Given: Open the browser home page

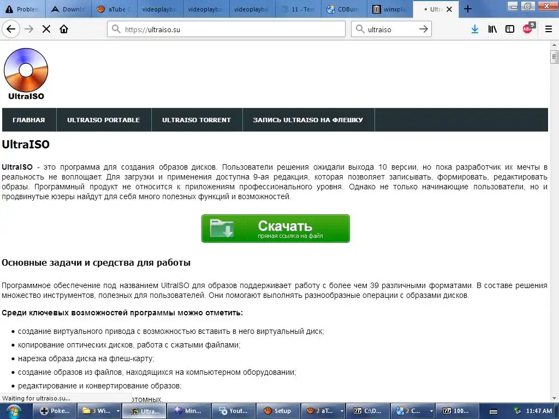Looking at the screenshot, I should click(x=64, y=29).
